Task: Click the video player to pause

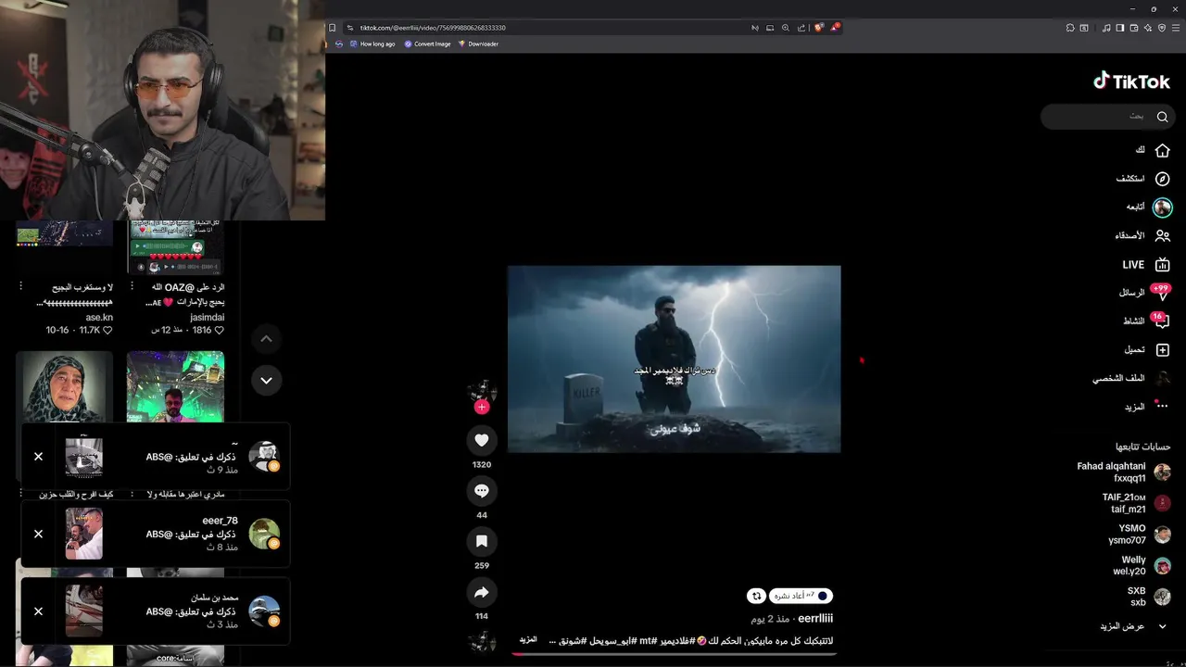Action: click(x=674, y=359)
